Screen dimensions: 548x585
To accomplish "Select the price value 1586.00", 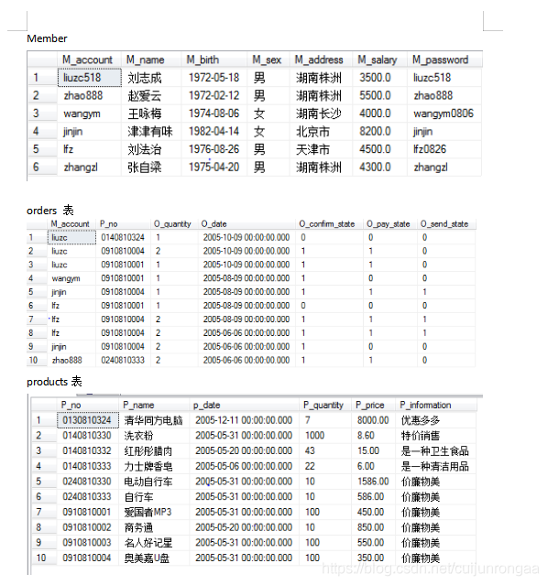I will [373, 482].
